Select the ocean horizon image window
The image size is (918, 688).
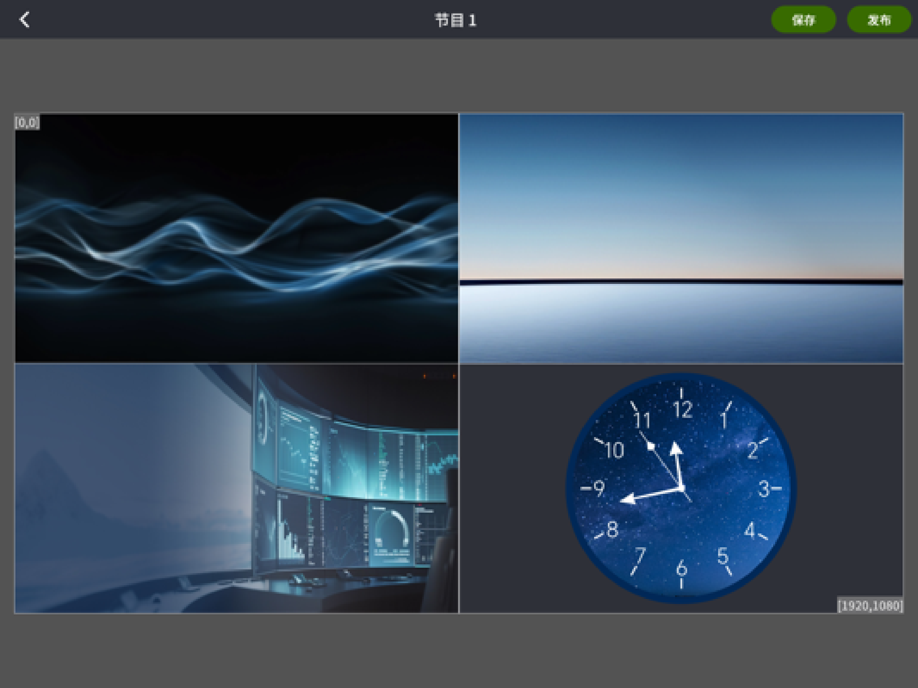tap(681, 238)
